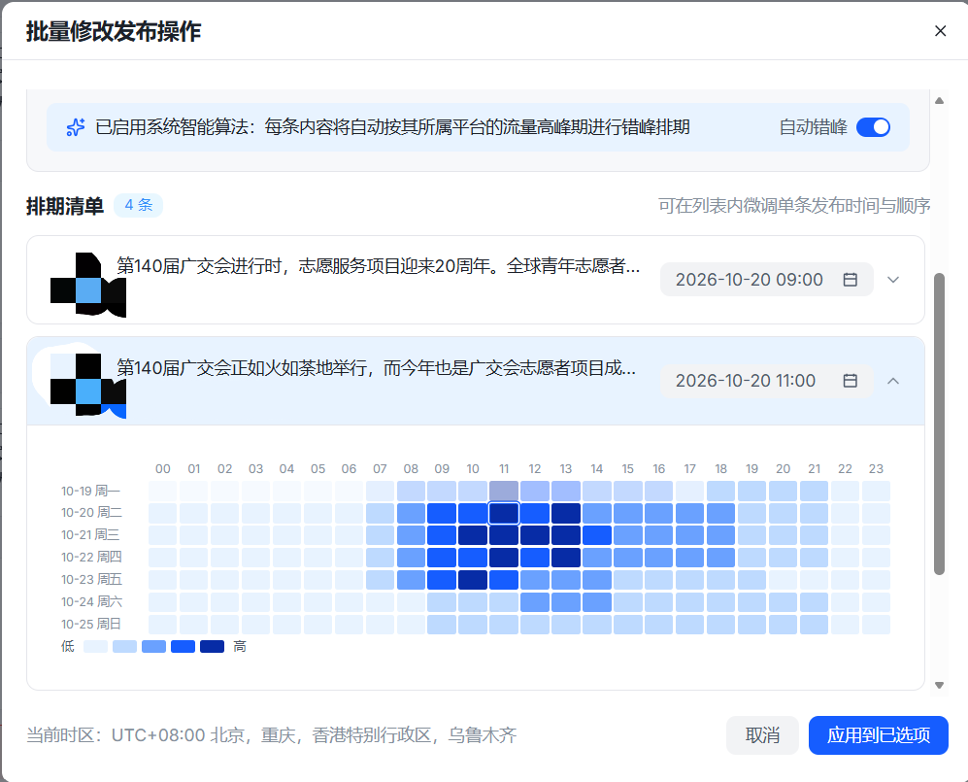Viewport: 968px width, 782px height.
Task: Click the darkest legend swatch next to 高
Action: (x=212, y=647)
